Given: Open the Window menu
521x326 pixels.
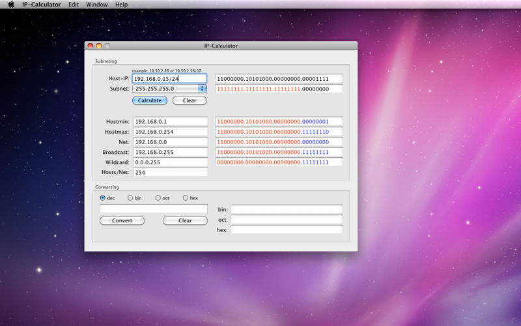Looking at the screenshot, I should click(x=96, y=5).
